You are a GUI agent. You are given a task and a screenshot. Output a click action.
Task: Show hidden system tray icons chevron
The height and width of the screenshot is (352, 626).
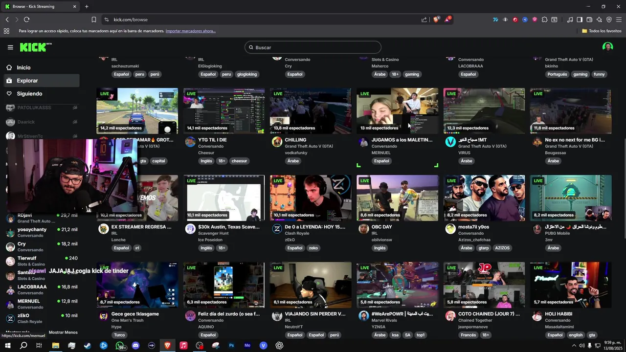pos(574,346)
